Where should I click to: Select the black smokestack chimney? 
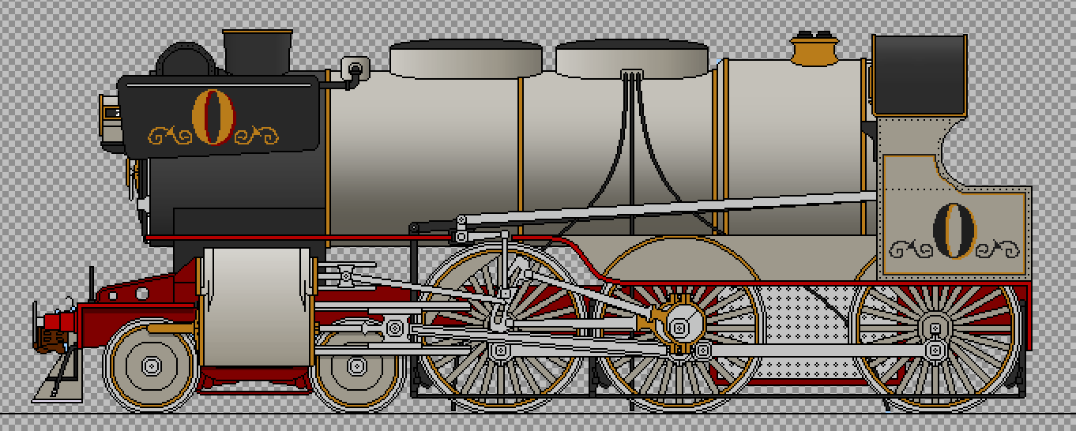point(258,52)
